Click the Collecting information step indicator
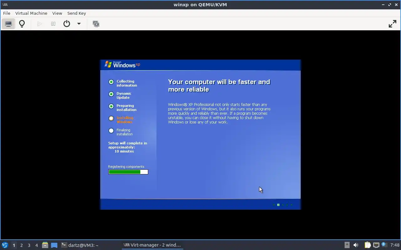The width and height of the screenshot is (401, 250). [111, 82]
